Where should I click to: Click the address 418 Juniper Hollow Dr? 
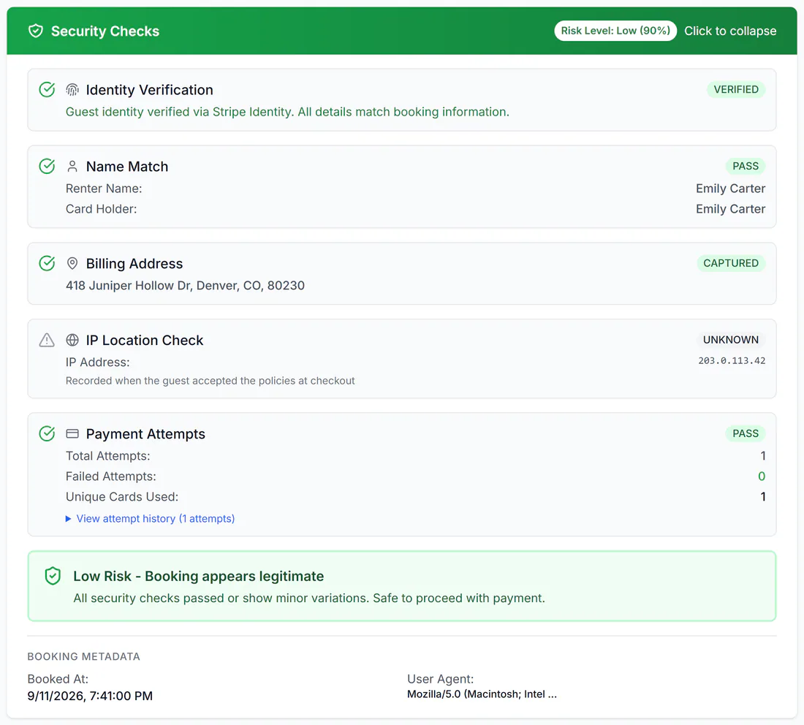click(x=185, y=286)
